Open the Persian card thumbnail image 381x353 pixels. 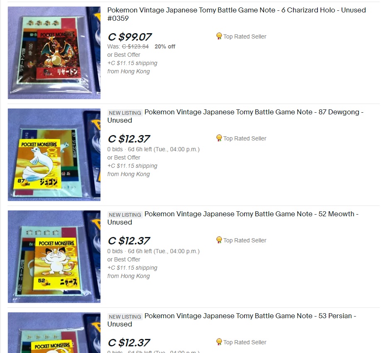tap(54, 333)
